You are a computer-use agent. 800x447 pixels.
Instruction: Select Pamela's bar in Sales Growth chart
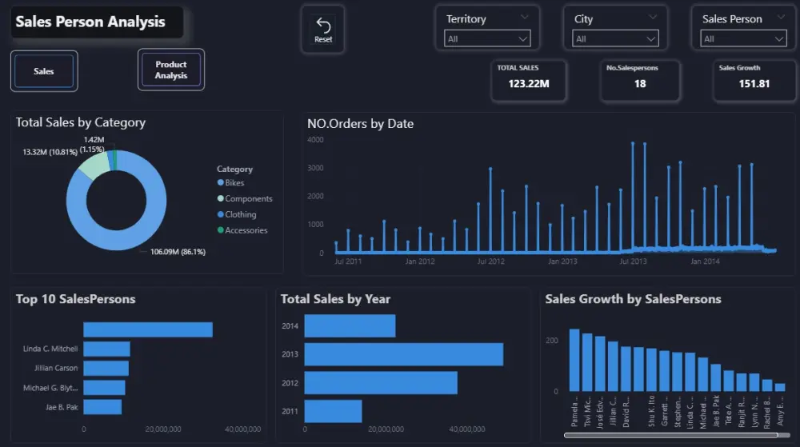point(574,361)
